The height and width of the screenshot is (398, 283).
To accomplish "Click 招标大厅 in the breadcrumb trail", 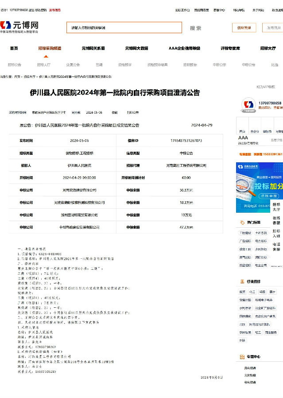I will coord(30,77).
